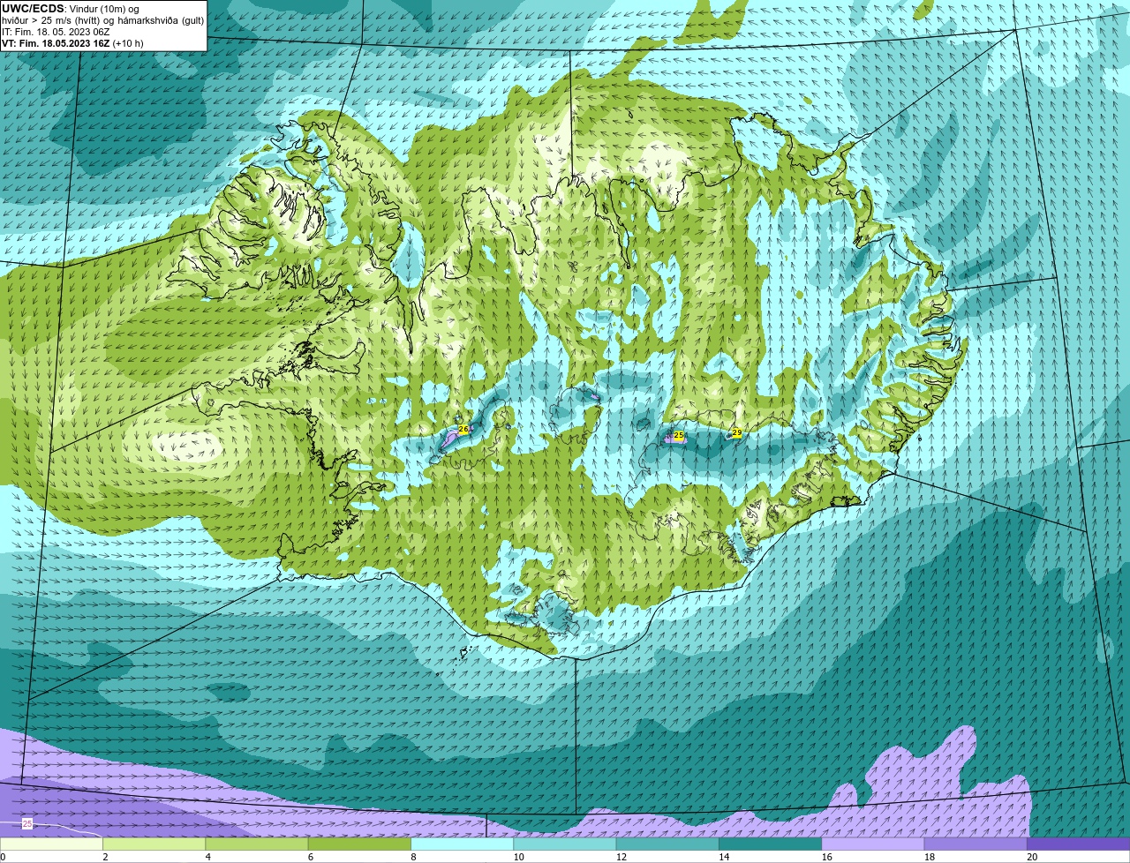This screenshot has height=863, width=1130.
Task: Click the legend swatch between 4 and 6
Action: 257,844
